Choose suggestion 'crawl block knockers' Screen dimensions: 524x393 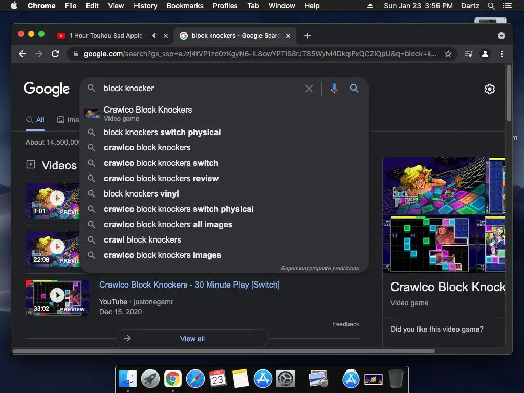224,240
